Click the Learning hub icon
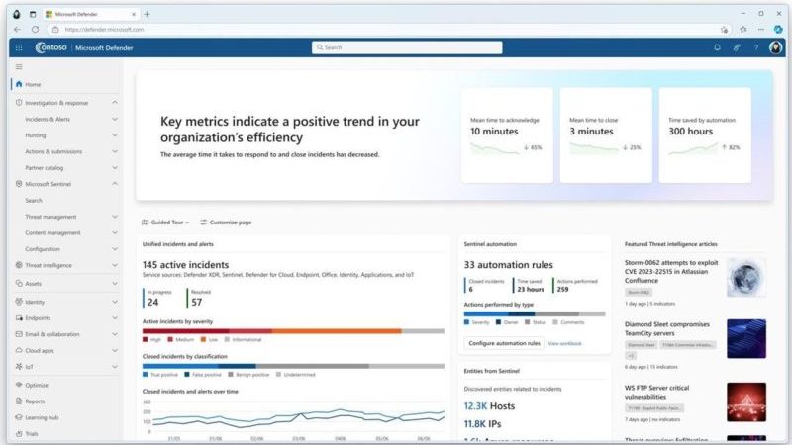792x445 pixels. point(19,417)
